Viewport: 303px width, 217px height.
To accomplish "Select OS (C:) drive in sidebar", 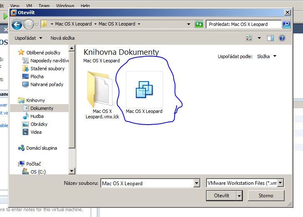I will 38,171.
